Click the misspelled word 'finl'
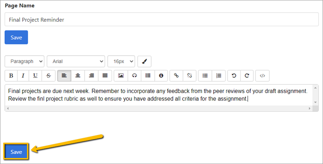 pyautogui.click(x=41, y=99)
